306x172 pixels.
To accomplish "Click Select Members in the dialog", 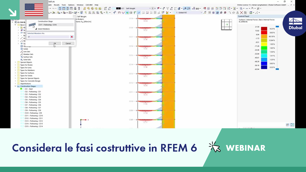I will click(44, 29).
